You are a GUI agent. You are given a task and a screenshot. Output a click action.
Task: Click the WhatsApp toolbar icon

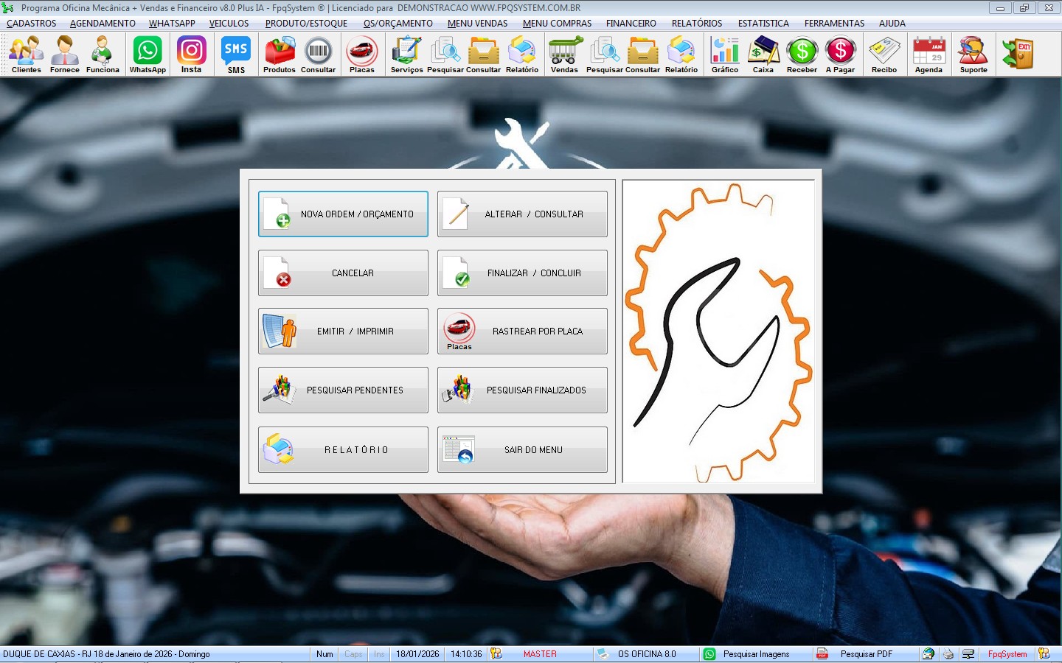tap(147, 55)
